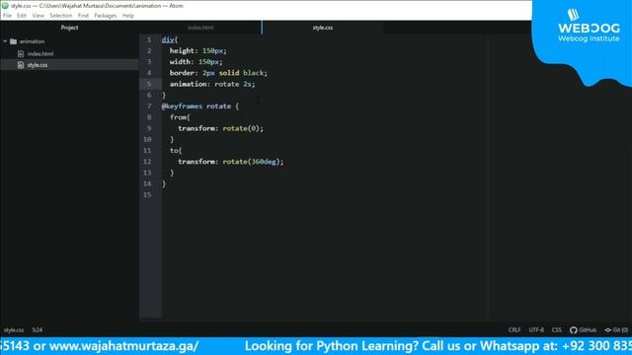Viewport: 632px width, 355px height.
Task: Change the CRLF line ending setting
Action: [x=514, y=330]
